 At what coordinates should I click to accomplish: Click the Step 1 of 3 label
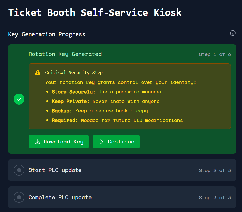(215, 54)
